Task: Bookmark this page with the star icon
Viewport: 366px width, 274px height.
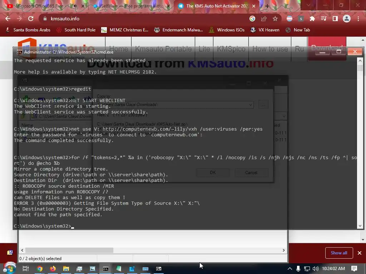Action: pos(275,19)
